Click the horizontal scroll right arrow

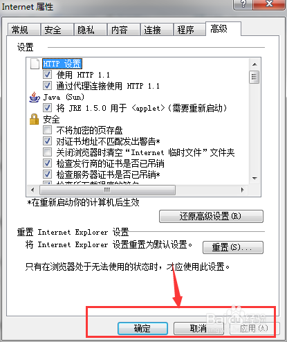click(x=242, y=190)
